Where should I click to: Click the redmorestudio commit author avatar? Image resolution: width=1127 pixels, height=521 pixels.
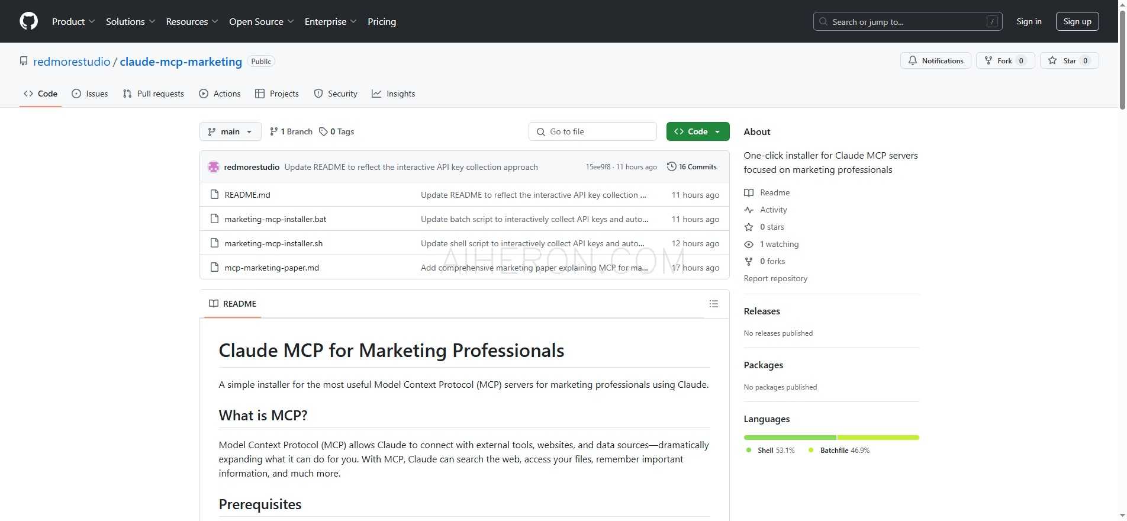(x=214, y=167)
